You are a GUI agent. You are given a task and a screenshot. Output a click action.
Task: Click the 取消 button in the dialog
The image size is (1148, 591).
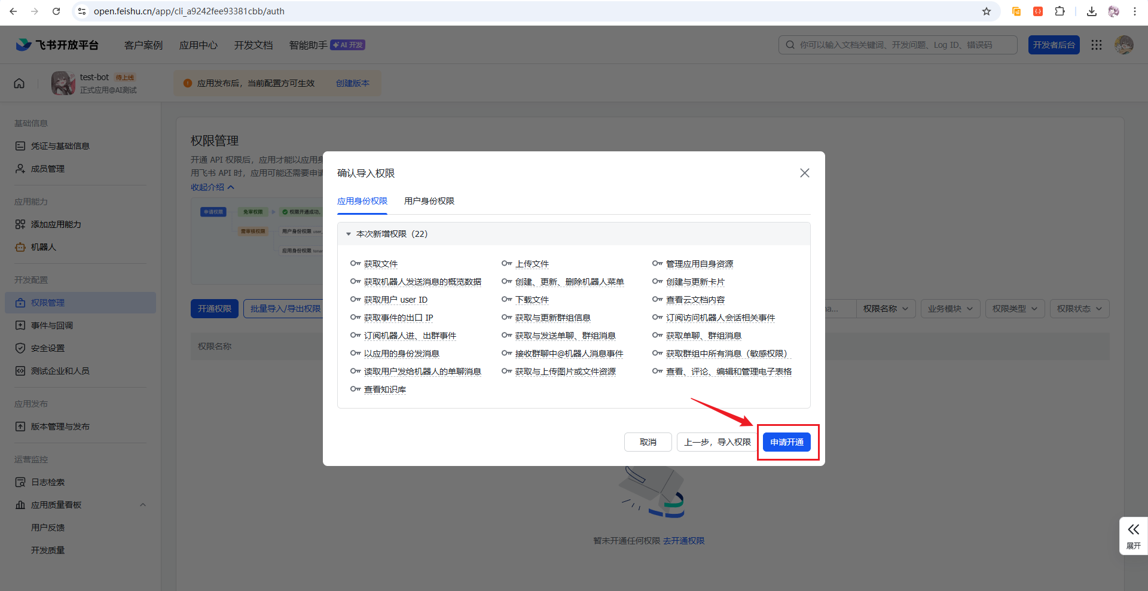[x=648, y=442]
